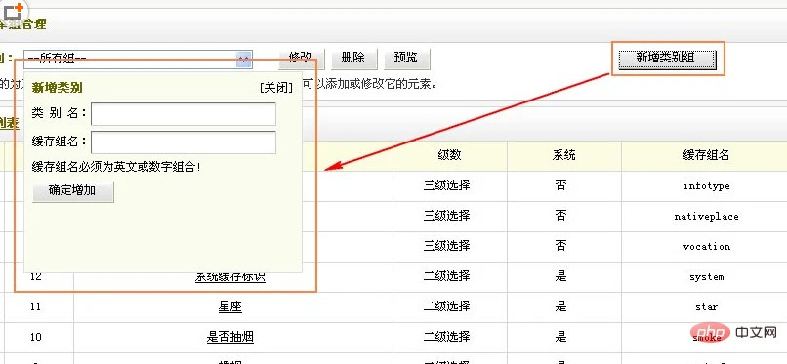The image size is (787, 364).
Task: Focus the 类别名 input field
Action: [184, 114]
